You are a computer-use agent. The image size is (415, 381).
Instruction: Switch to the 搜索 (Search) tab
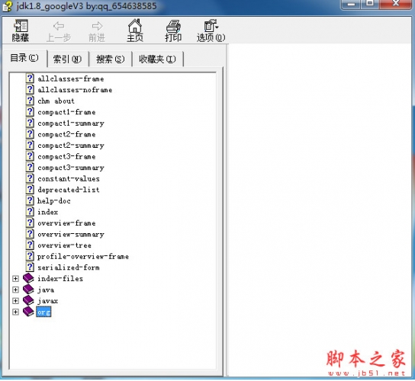110,59
